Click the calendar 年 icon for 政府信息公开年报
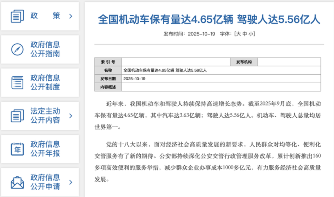 point(17,149)
